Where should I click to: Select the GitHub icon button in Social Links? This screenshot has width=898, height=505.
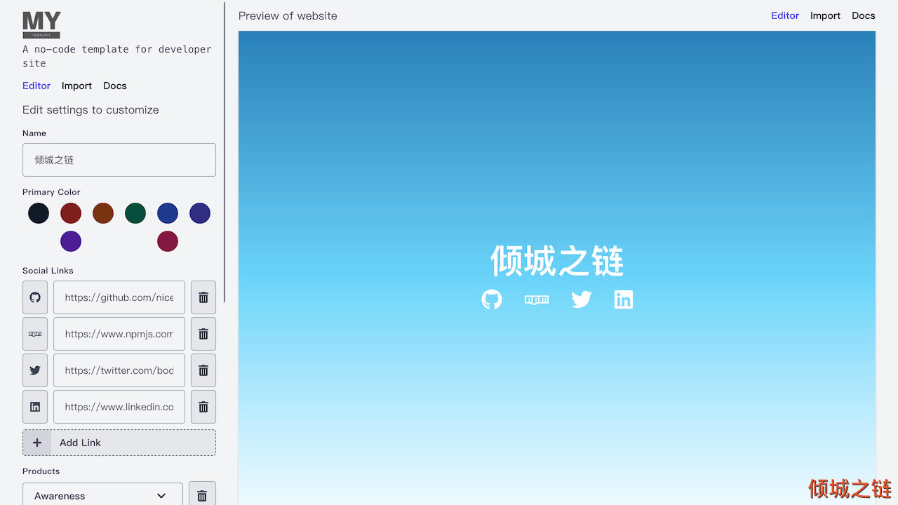(x=35, y=297)
